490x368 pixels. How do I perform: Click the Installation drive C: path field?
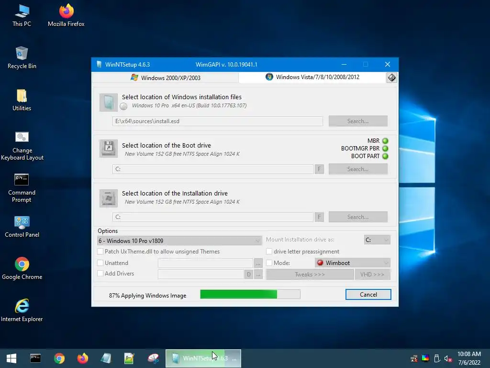[x=213, y=217]
